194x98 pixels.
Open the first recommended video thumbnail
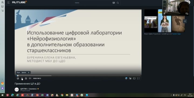click(x=151, y=21)
